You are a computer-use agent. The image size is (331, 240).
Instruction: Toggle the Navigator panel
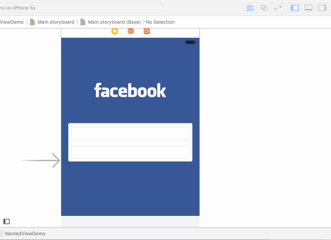pyautogui.click(x=295, y=8)
